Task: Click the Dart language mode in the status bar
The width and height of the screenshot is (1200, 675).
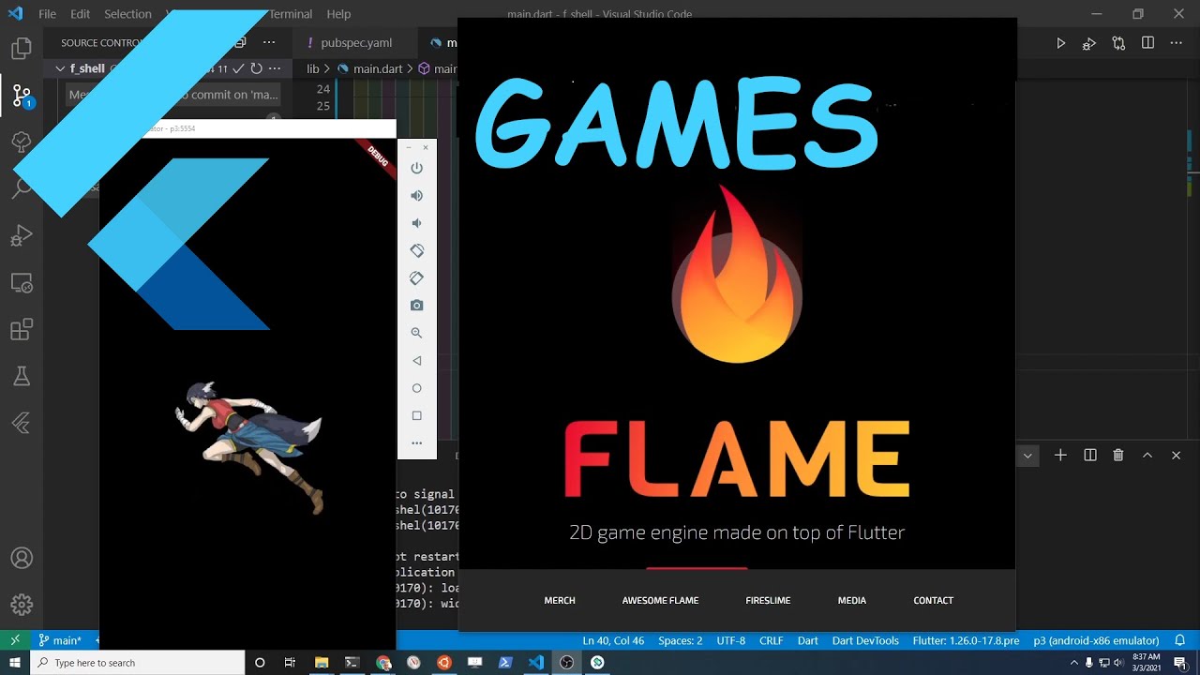Action: (807, 640)
